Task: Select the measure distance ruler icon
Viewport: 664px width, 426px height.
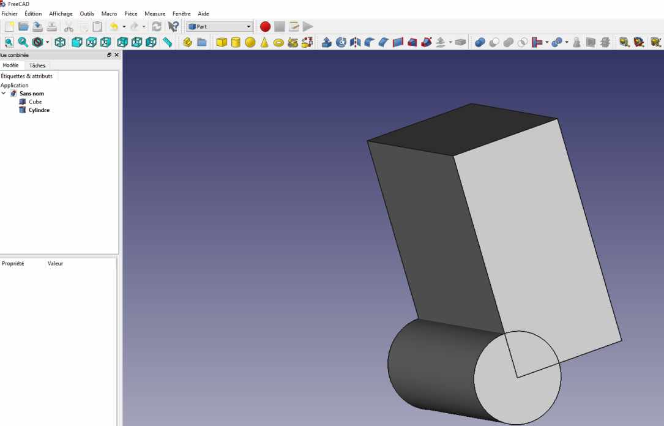Action: click(167, 42)
